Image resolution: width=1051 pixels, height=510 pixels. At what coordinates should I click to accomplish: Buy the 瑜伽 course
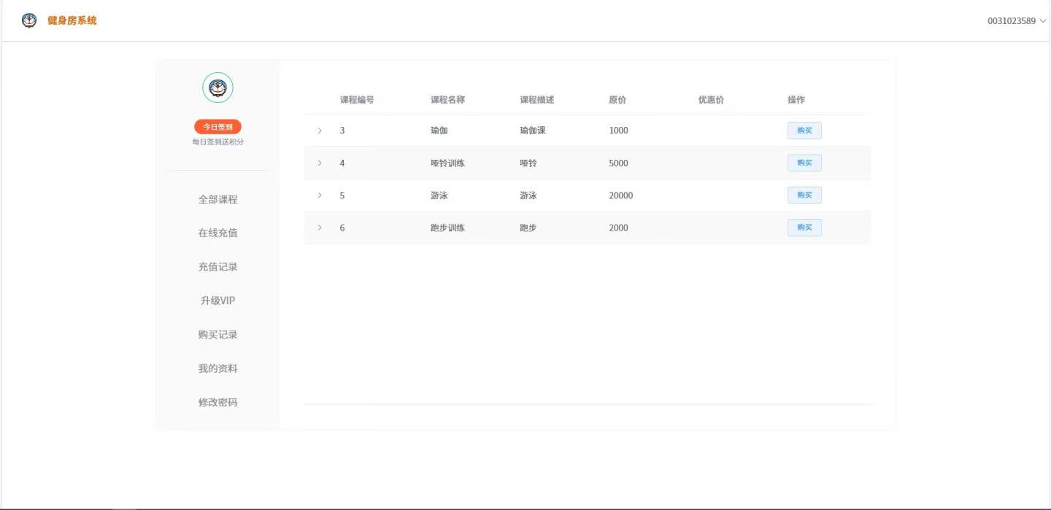(804, 131)
